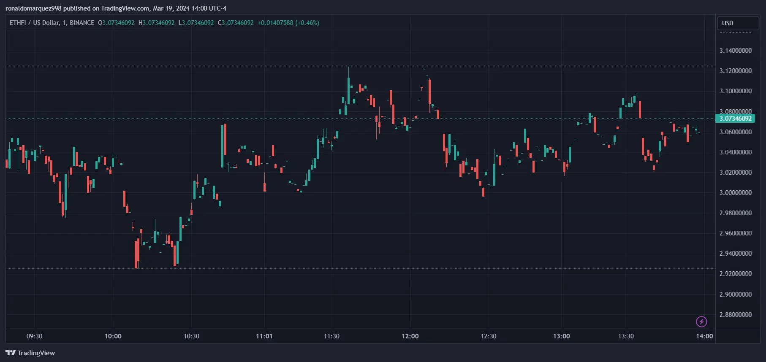Viewport: 766px width, 362px height.
Task: Click the purple lightning bolt icon
Action: pyautogui.click(x=701, y=322)
